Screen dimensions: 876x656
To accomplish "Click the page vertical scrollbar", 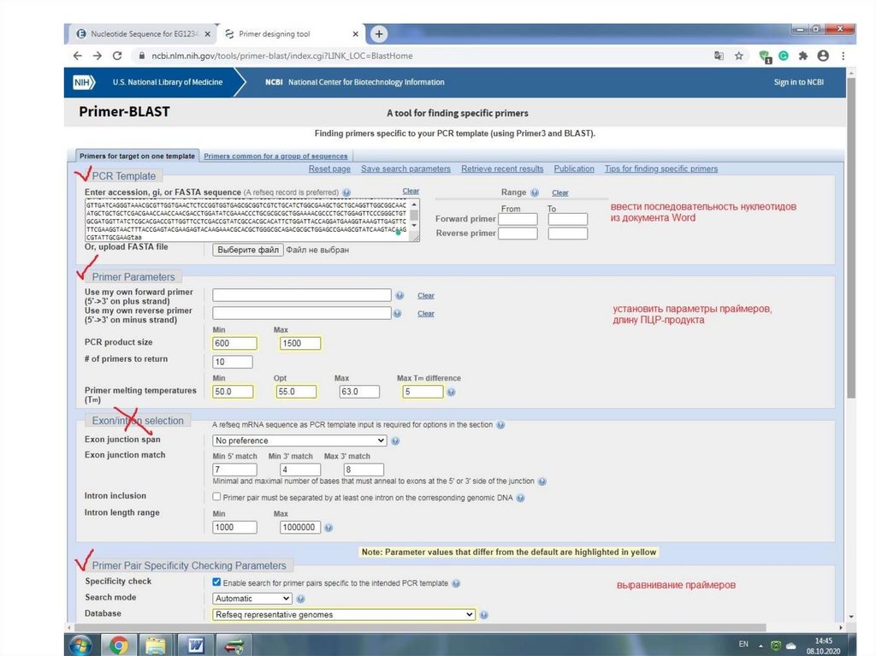I will 851,238.
